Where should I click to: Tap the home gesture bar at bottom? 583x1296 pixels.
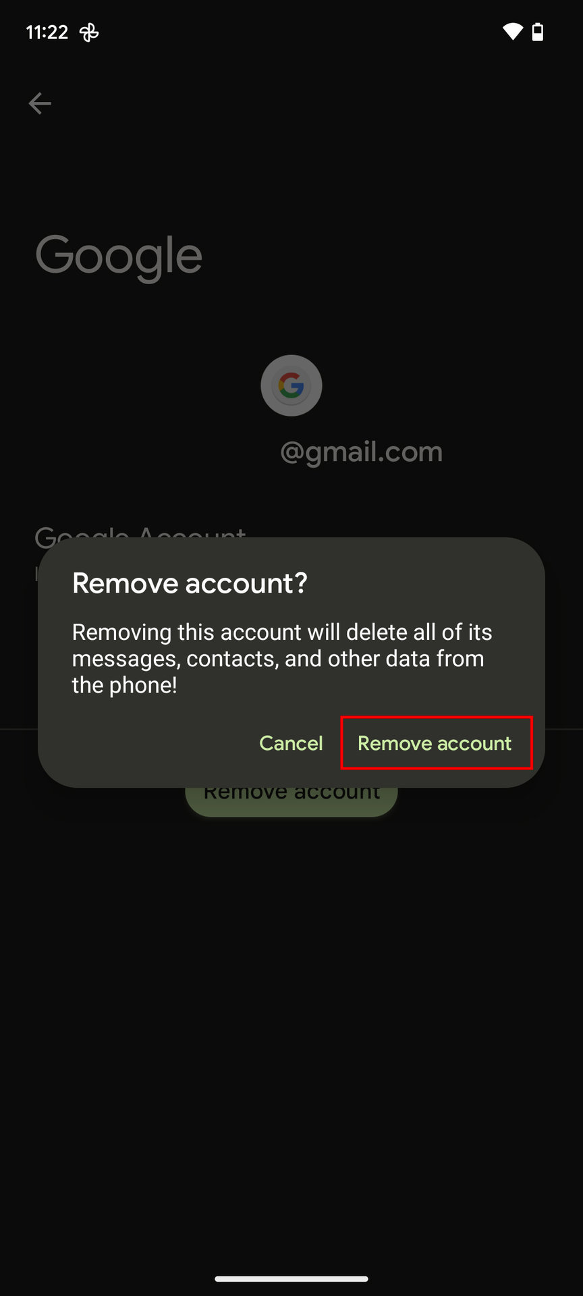(x=291, y=1278)
